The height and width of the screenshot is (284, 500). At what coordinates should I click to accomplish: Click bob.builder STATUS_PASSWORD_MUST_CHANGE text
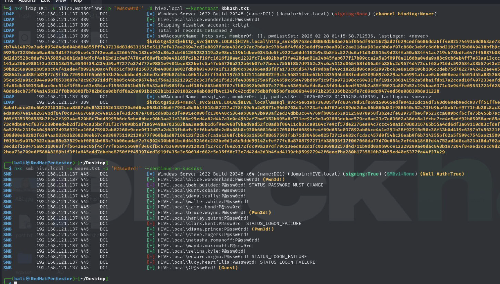point(286,185)
